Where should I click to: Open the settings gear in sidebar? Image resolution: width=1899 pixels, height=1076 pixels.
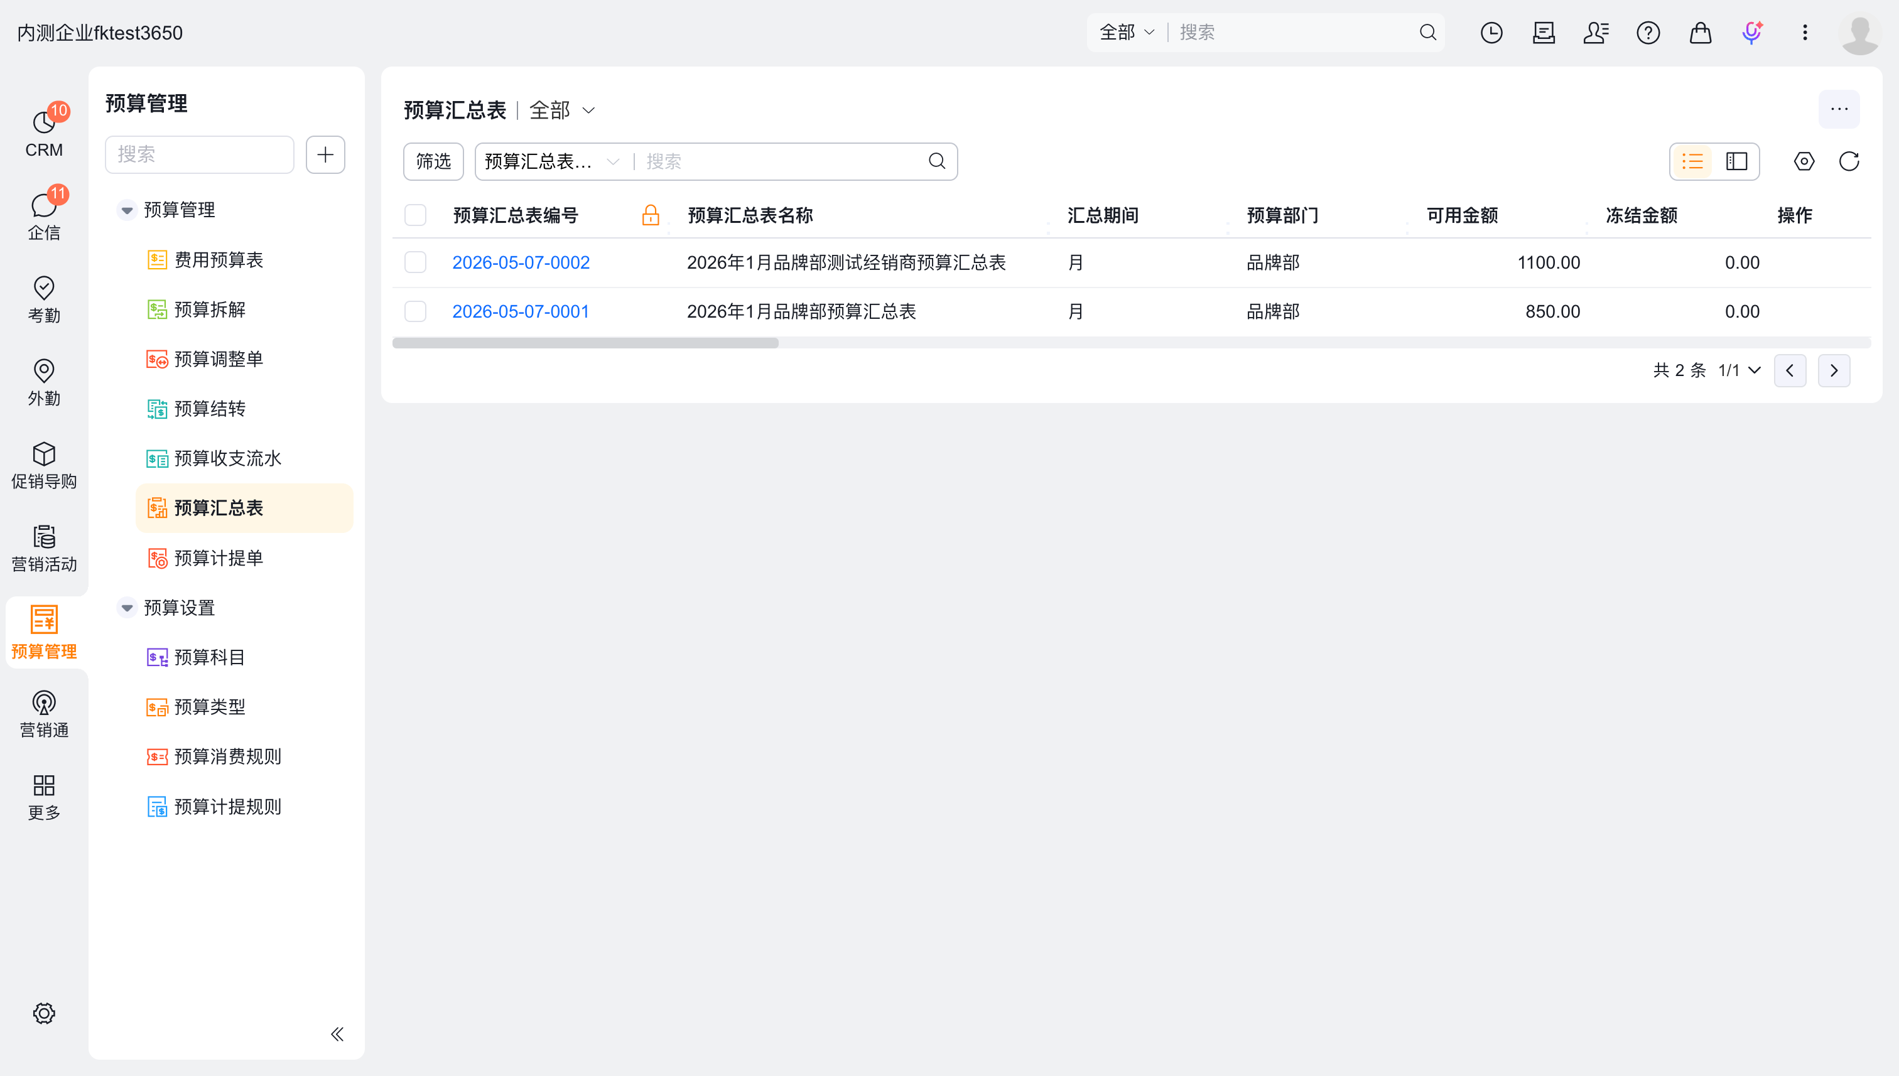[x=43, y=1013]
